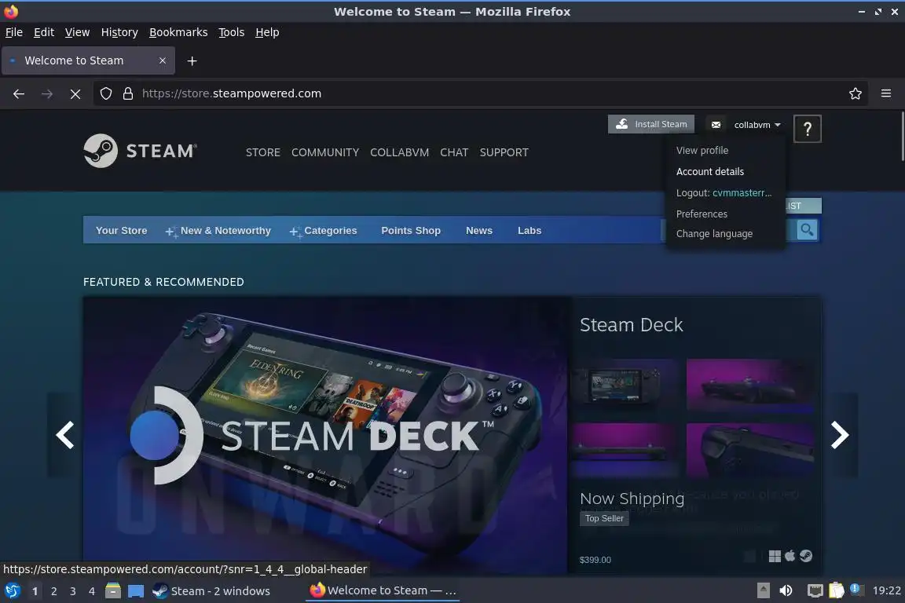Select Account details from account menu
The width and height of the screenshot is (905, 603).
pos(710,172)
